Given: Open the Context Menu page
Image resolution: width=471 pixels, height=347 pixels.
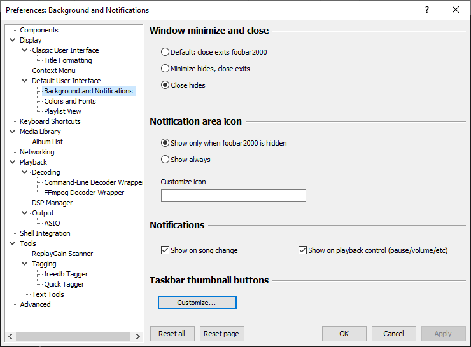Looking at the screenshot, I should (53, 71).
